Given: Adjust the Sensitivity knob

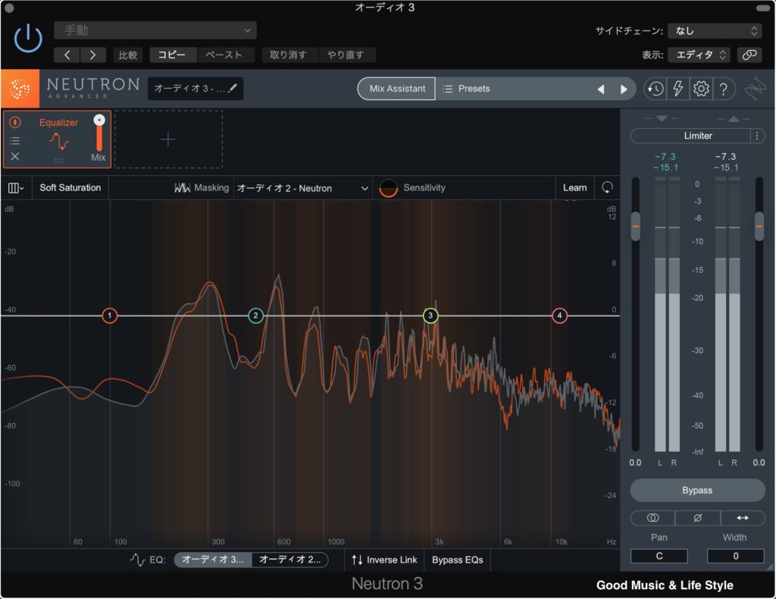Looking at the screenshot, I should (389, 188).
